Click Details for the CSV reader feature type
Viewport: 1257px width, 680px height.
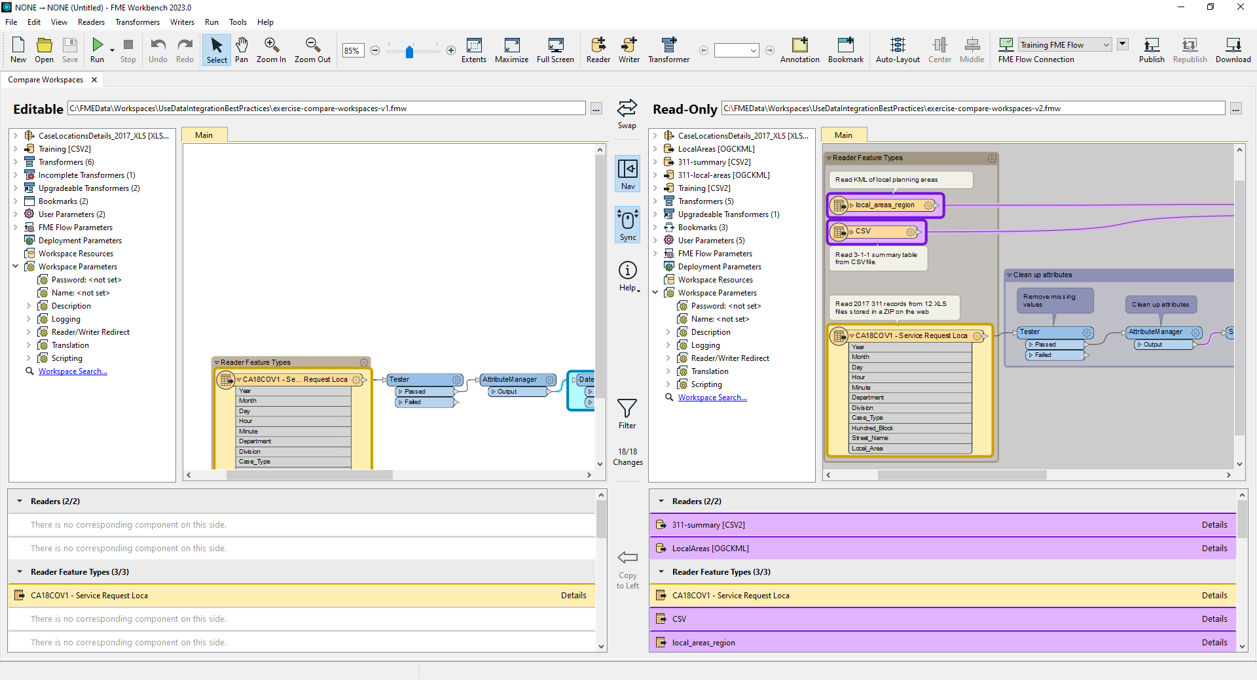(x=1214, y=619)
